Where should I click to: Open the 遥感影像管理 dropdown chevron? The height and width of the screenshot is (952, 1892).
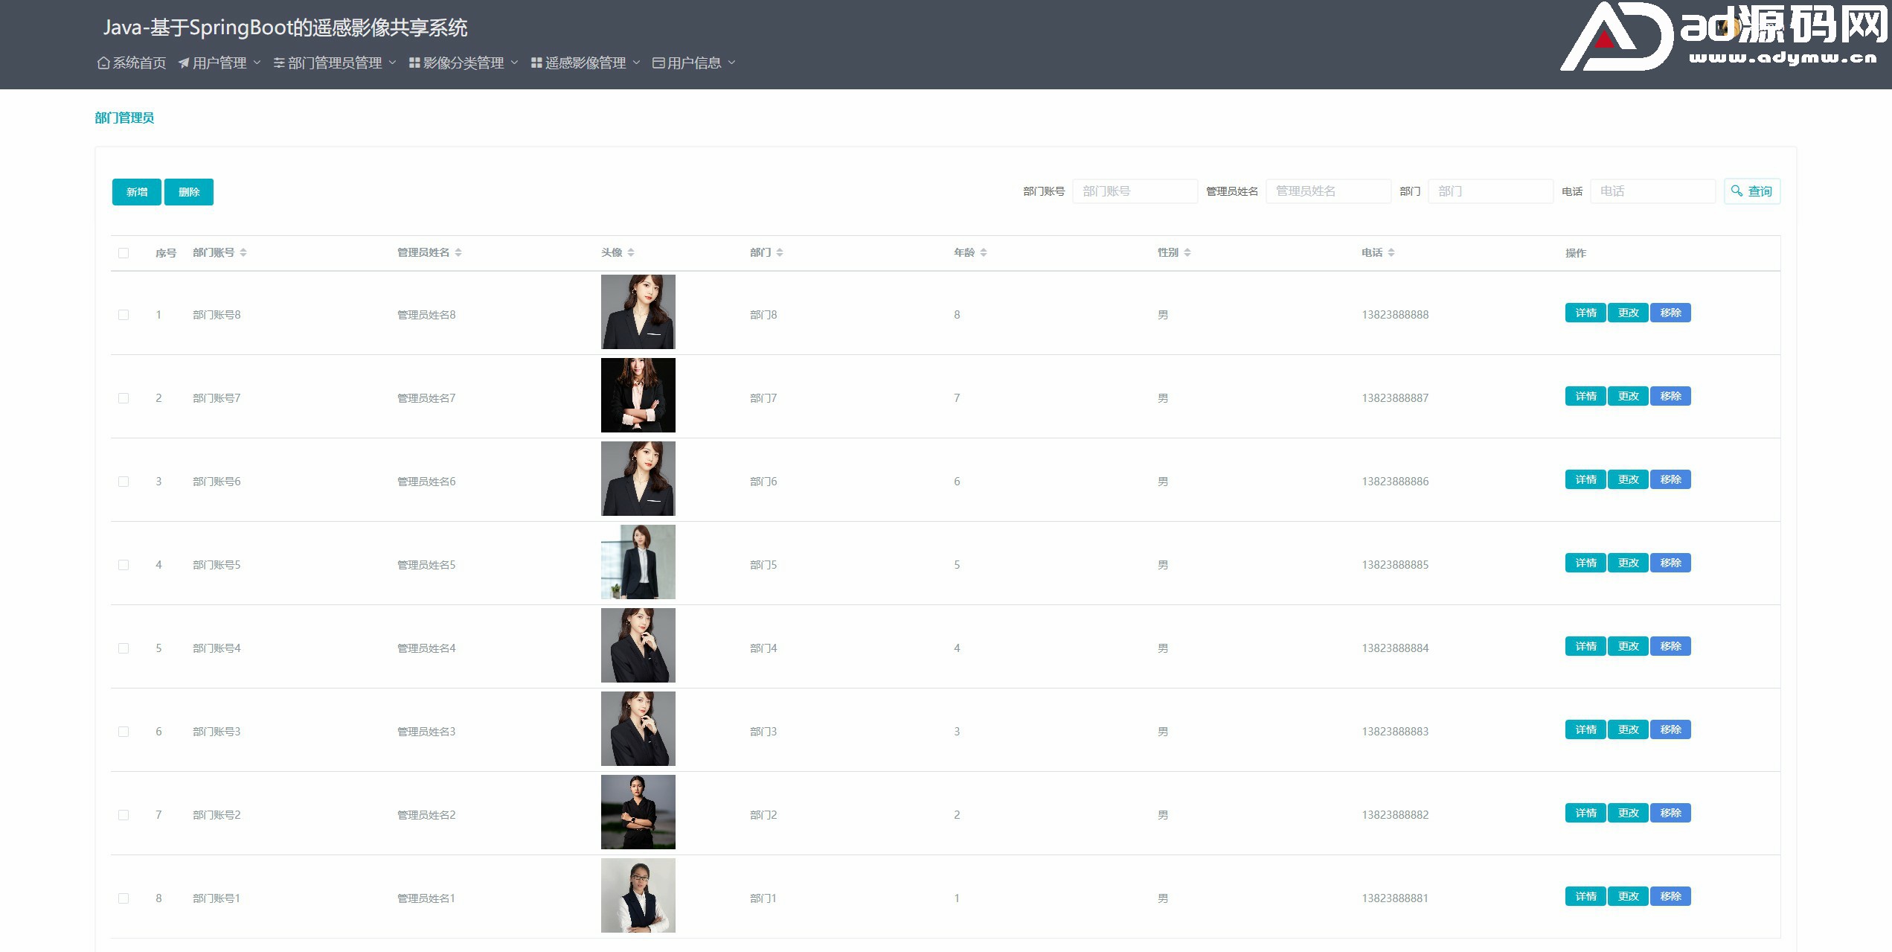636,63
